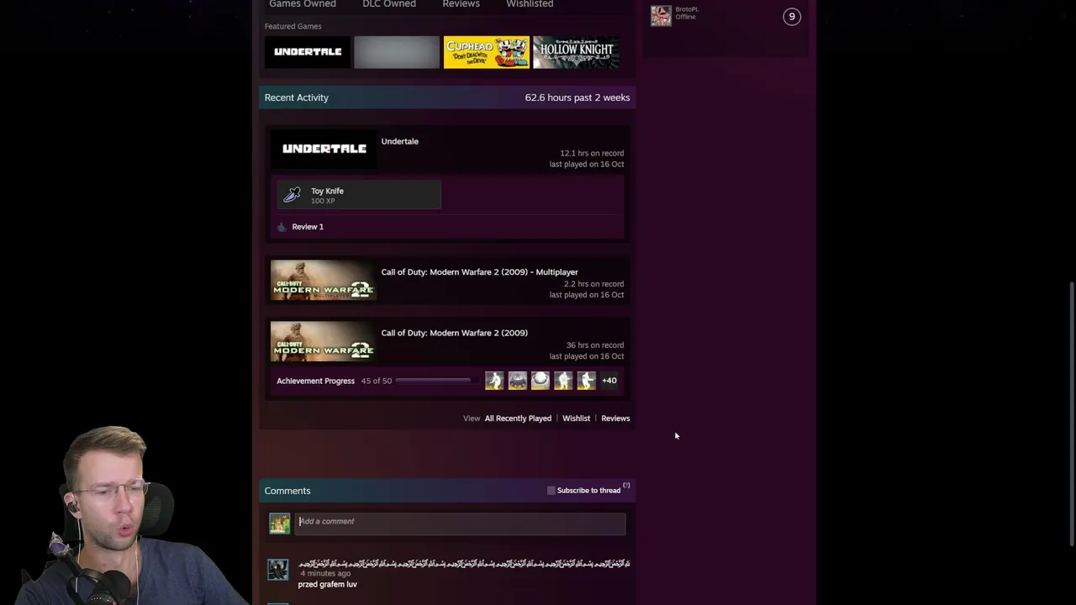This screenshot has height=605, width=1076.
Task: View All Recently Played games
Action: coord(518,418)
